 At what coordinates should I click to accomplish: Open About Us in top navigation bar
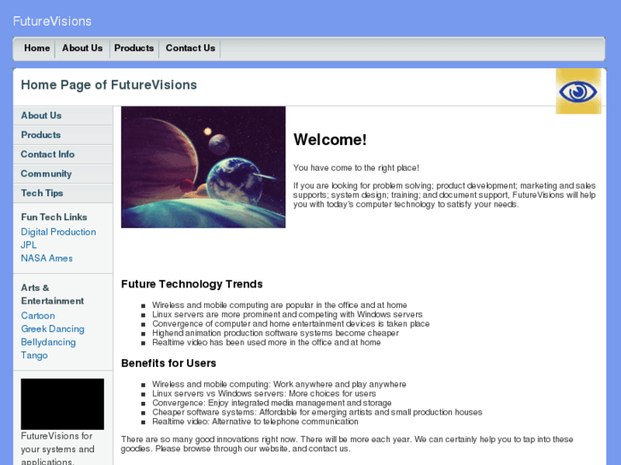tap(82, 48)
